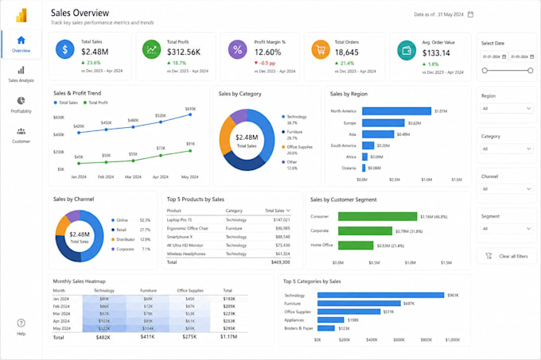
Task: Toggle Other legend in category donut
Action: click(x=289, y=162)
